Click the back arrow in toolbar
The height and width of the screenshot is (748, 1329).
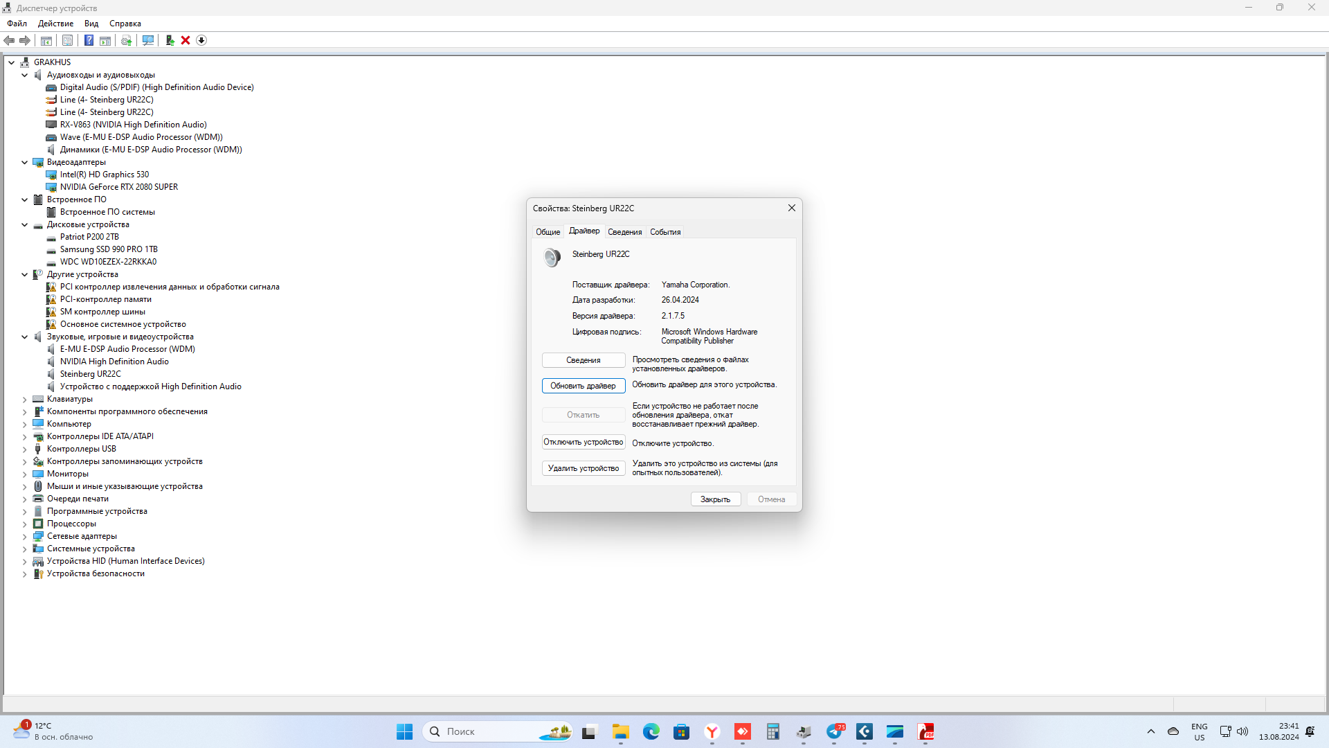click(9, 40)
